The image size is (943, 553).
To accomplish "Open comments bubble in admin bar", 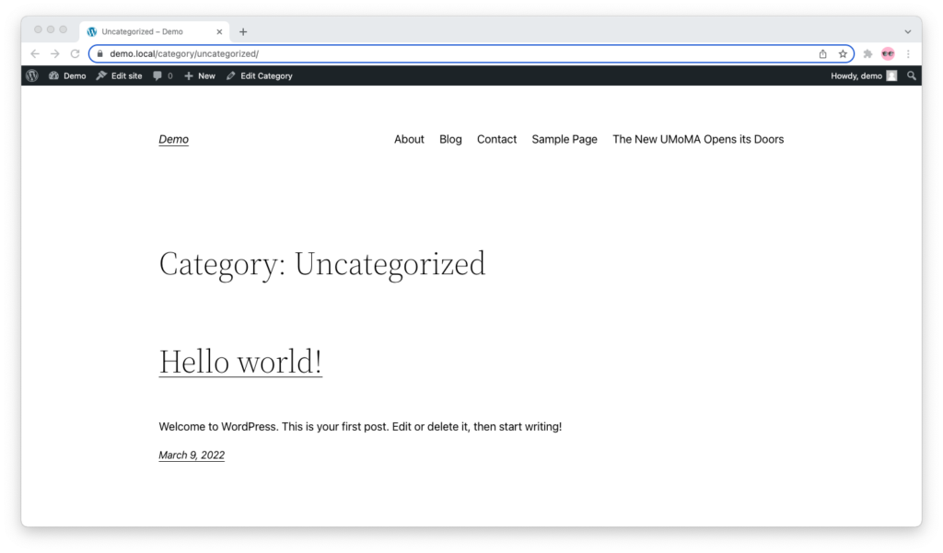I will point(162,75).
